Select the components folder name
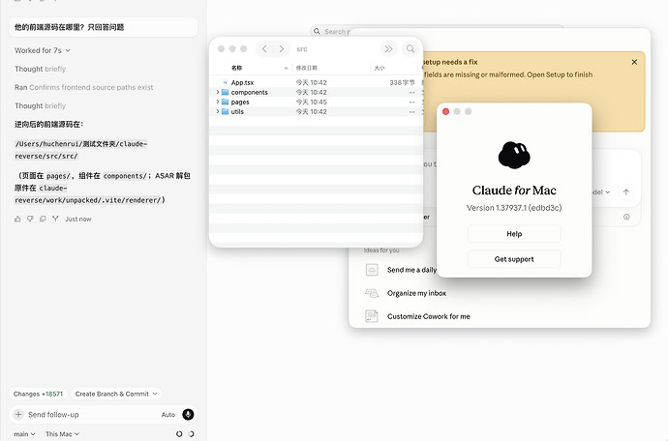The width and height of the screenshot is (668, 441). tap(249, 92)
